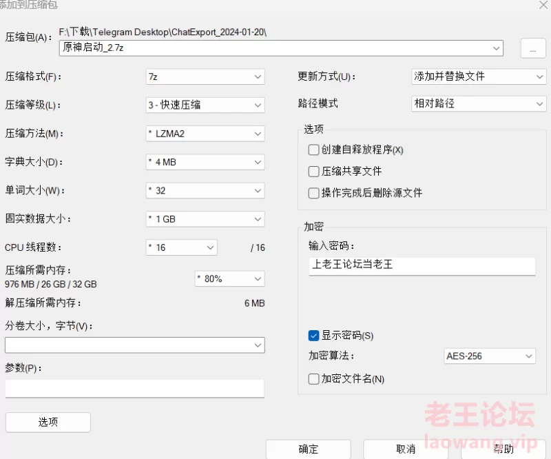The width and height of the screenshot is (551, 459).
Task: Open the compression format dropdown showing 7z
Action: tap(205, 76)
